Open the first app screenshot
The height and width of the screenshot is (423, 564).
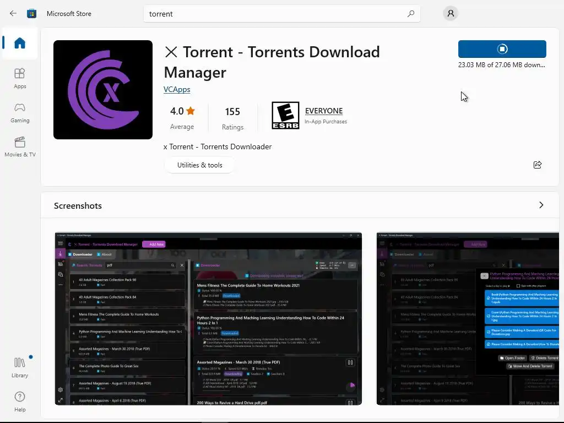click(x=208, y=319)
